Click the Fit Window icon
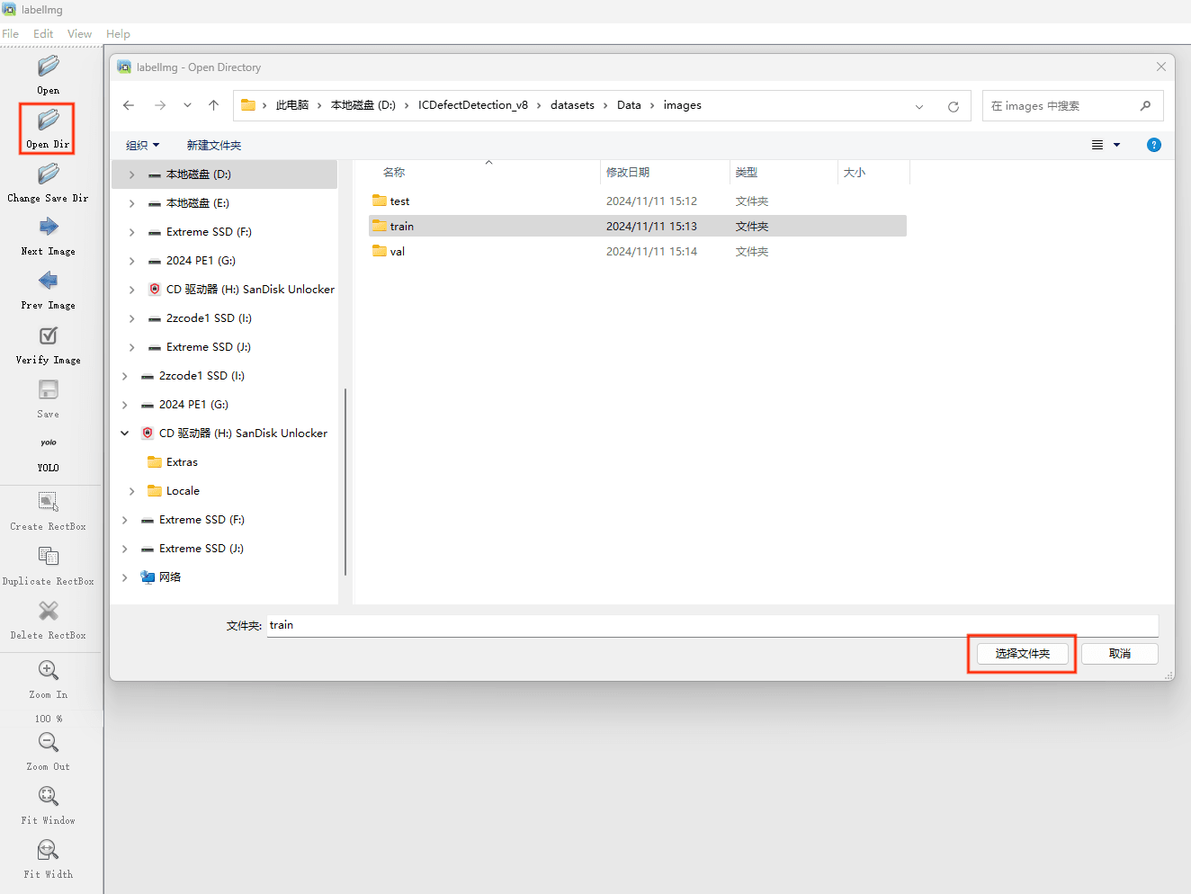The height and width of the screenshot is (894, 1191). [x=48, y=797]
